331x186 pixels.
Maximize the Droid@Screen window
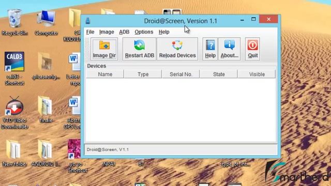253,19
